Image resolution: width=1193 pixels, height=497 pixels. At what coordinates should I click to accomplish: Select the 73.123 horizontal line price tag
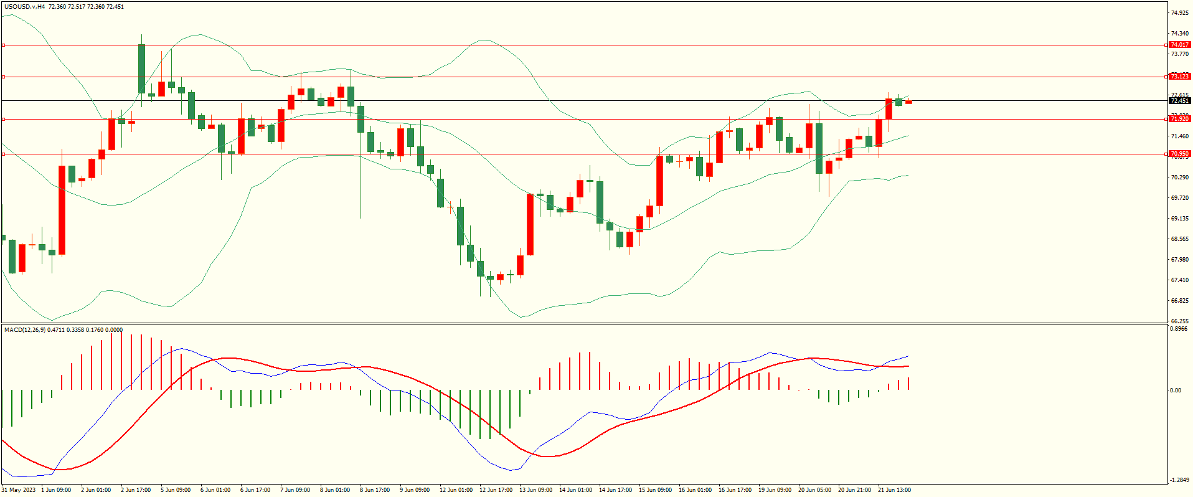[x=1179, y=77]
